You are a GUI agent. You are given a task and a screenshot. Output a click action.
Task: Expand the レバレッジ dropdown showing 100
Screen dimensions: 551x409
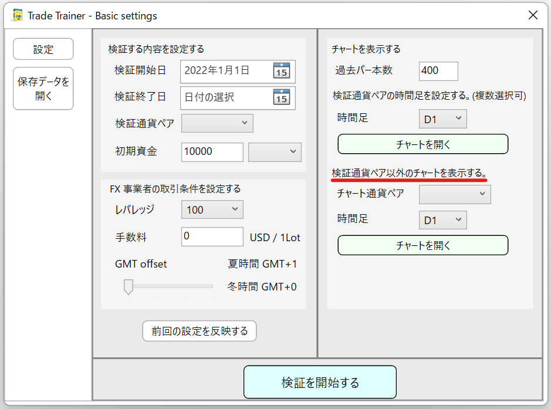pos(212,209)
